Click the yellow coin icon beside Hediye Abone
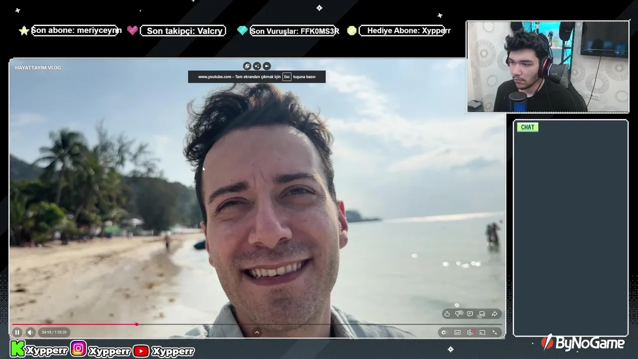 [x=352, y=30]
